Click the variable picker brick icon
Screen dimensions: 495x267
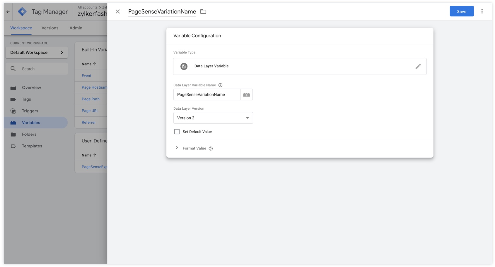[x=247, y=95]
